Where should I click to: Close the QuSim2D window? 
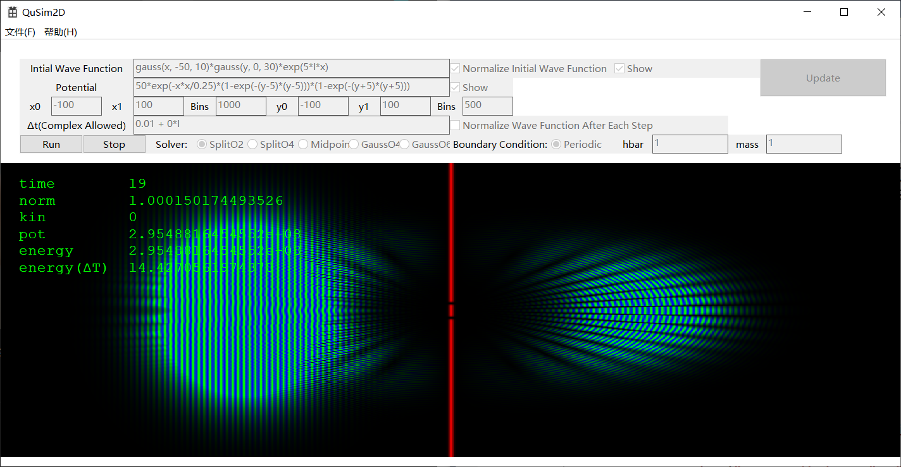click(x=881, y=12)
